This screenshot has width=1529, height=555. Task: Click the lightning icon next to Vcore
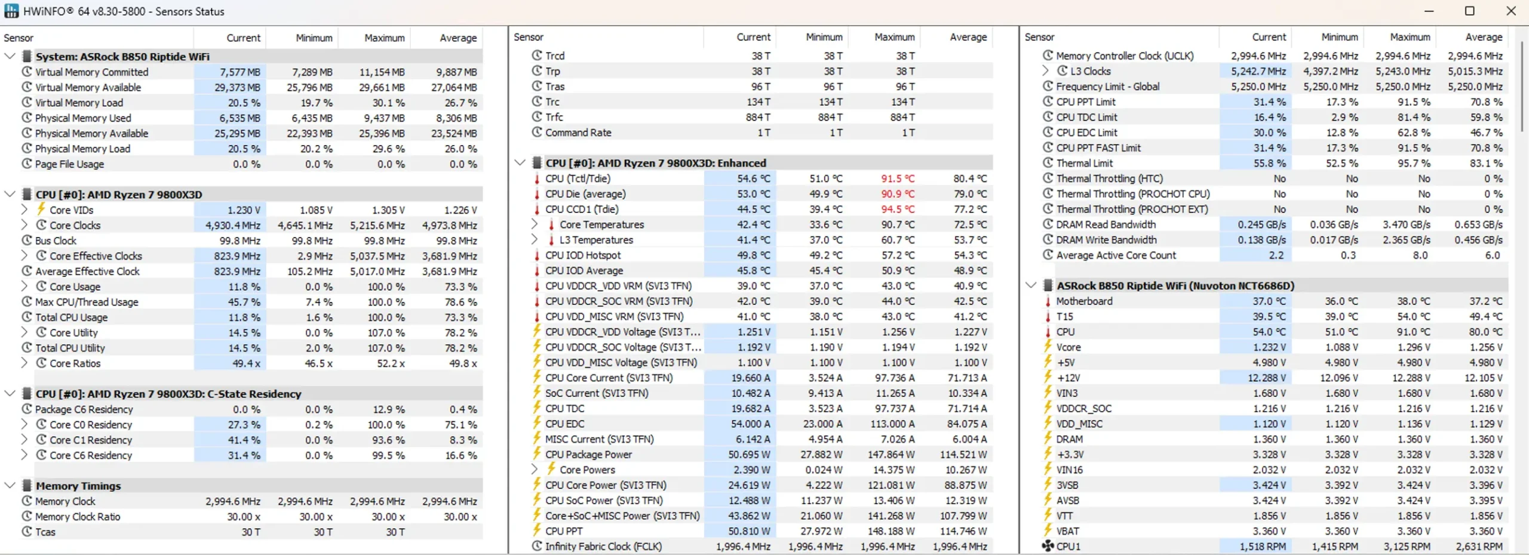(x=1048, y=347)
